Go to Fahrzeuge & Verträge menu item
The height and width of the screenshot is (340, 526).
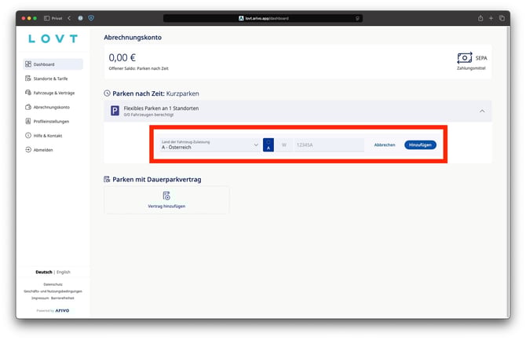pos(53,93)
